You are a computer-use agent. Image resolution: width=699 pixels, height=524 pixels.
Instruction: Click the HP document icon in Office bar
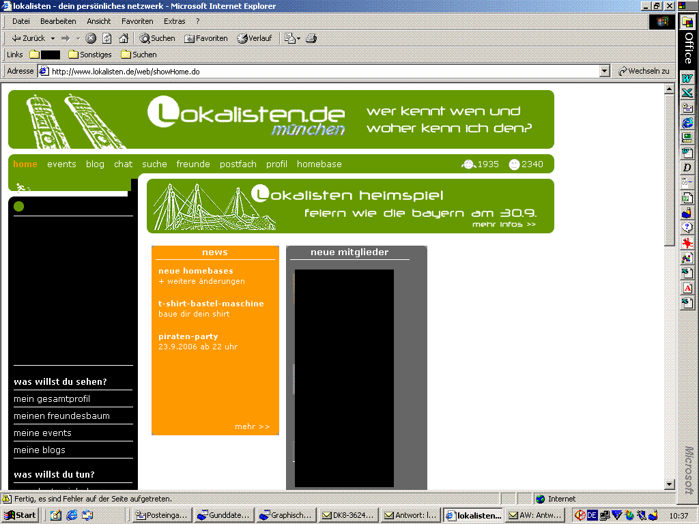point(687,197)
